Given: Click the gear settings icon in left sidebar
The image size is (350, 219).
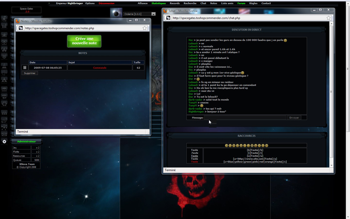Looking at the screenshot, I should coord(4,142).
